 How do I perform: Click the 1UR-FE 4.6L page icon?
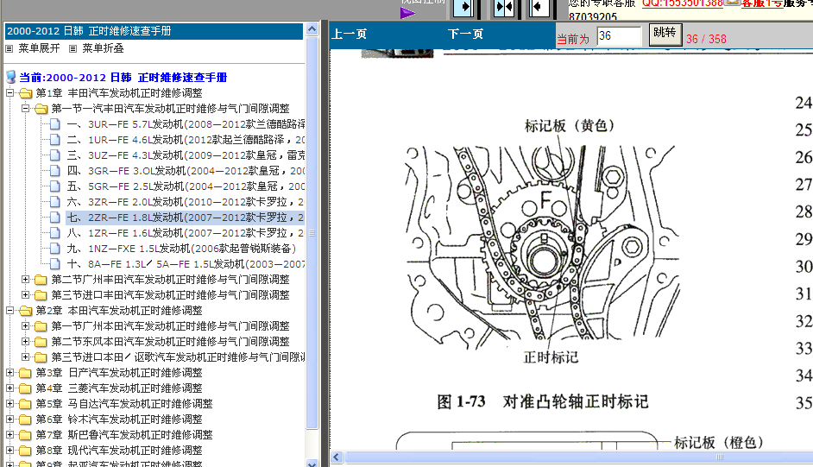point(55,140)
